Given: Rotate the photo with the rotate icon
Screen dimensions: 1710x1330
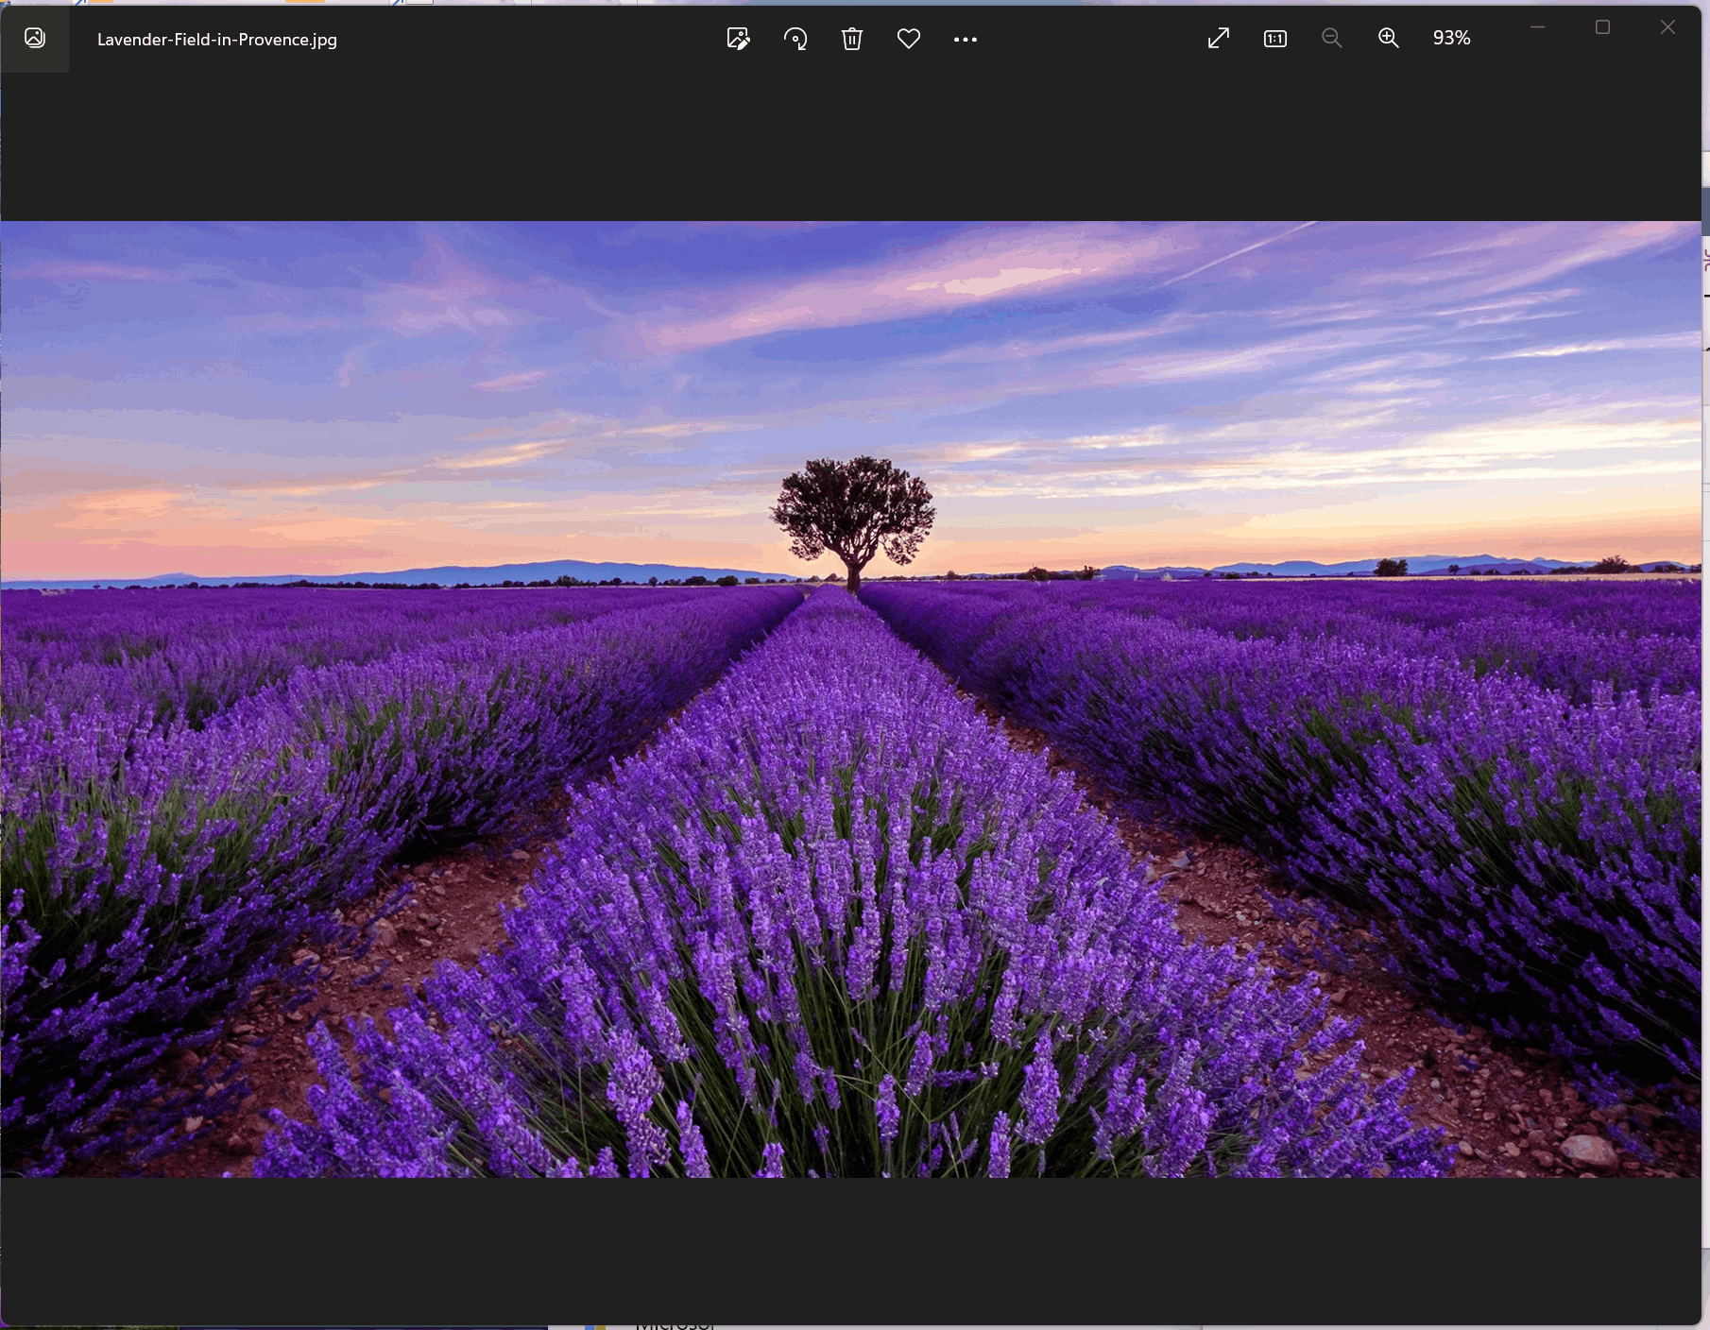Looking at the screenshot, I should (795, 39).
